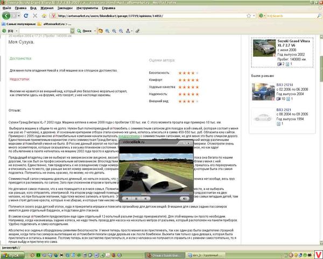The height and width of the screenshot is (259, 323).
Task: Open the aVtomarket.ru bookmark folder
Action: click(x=54, y=24)
